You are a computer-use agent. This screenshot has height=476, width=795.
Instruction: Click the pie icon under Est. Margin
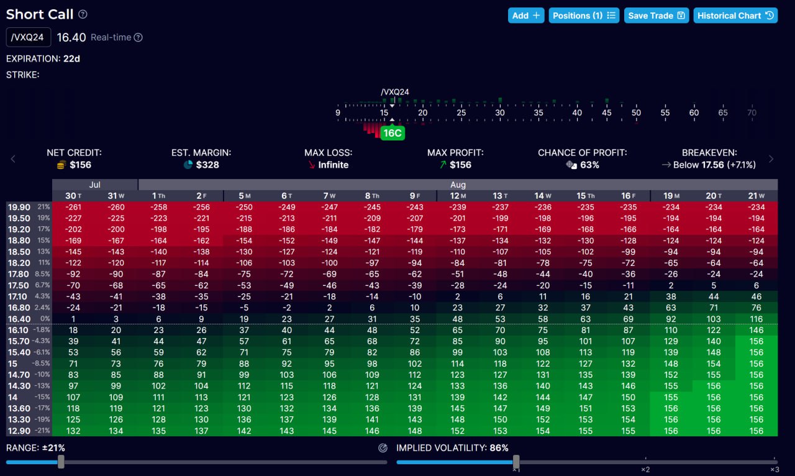click(188, 165)
